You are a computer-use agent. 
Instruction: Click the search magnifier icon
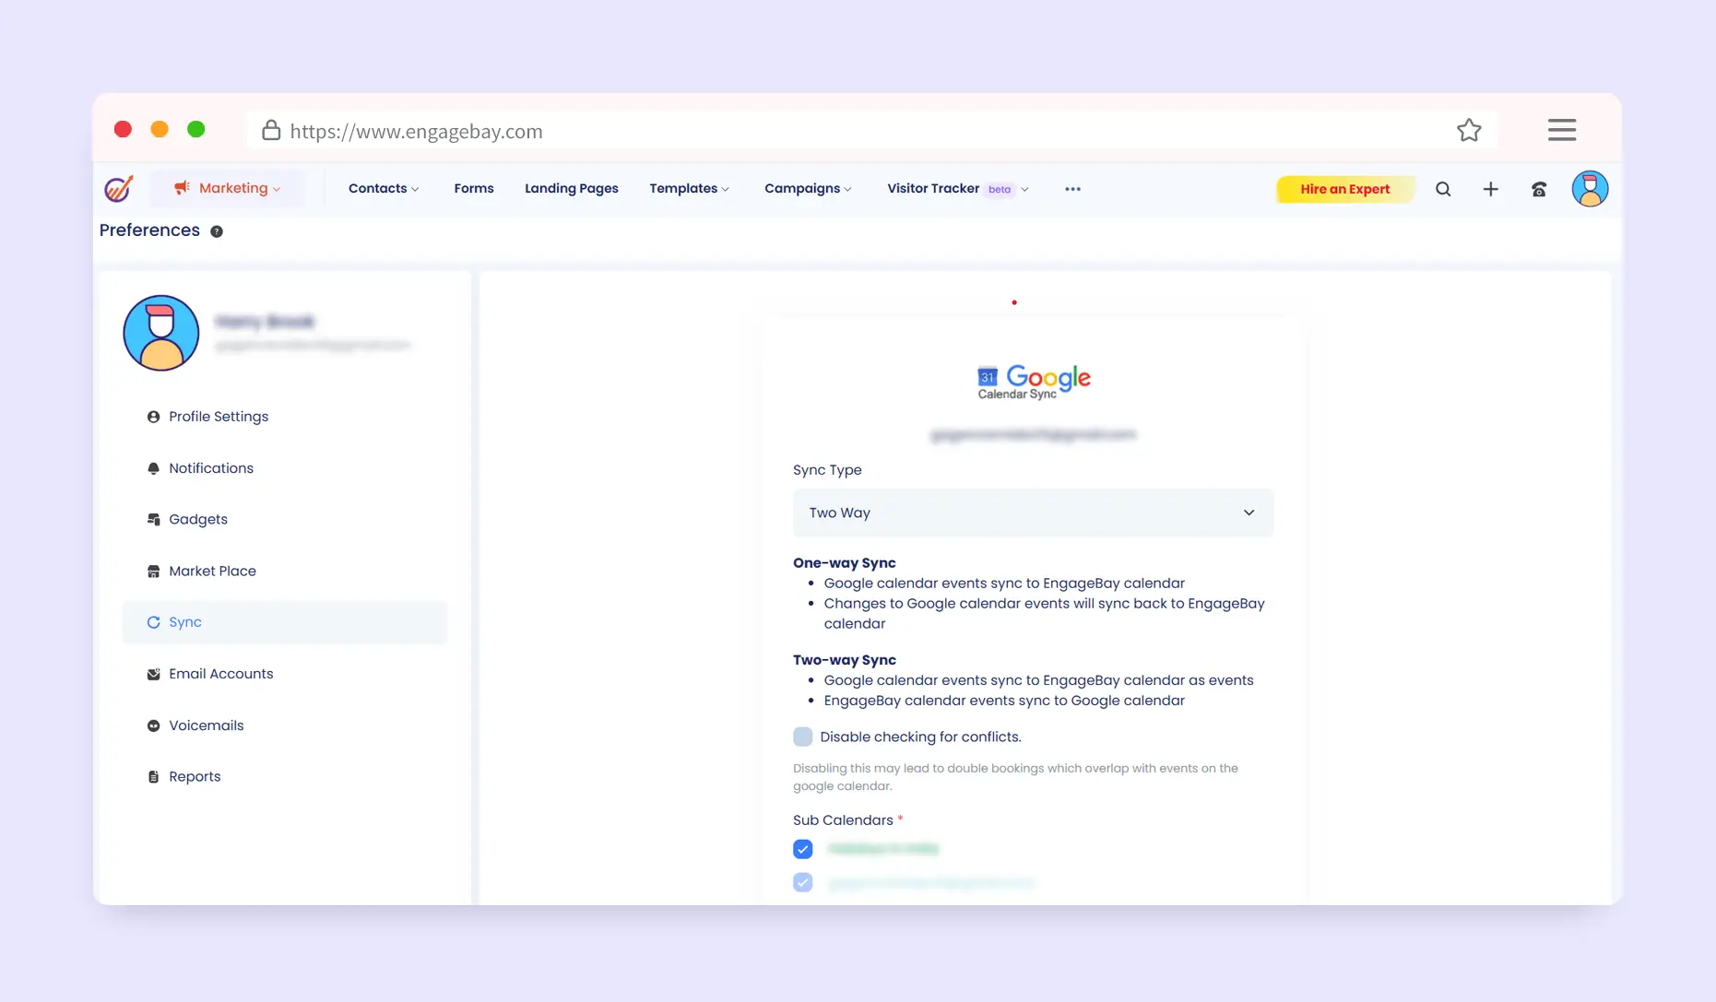(1443, 189)
